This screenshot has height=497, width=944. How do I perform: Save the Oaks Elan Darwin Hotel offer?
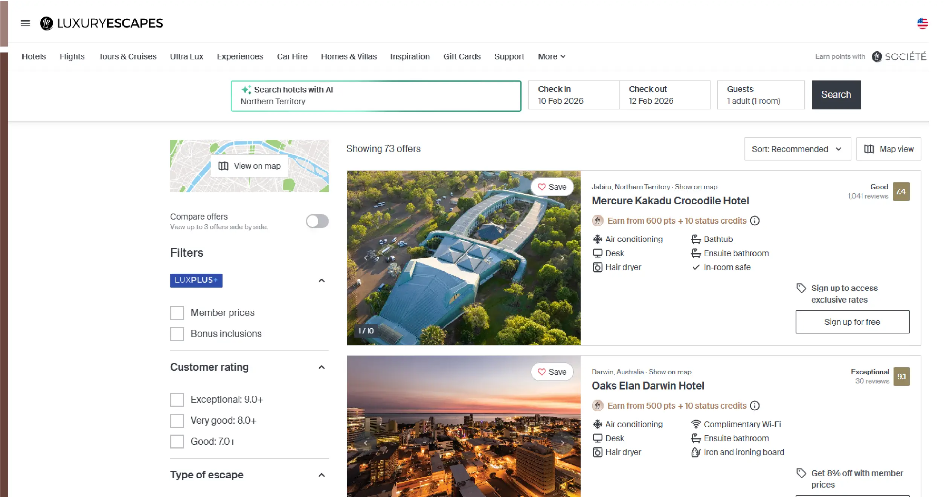(x=552, y=372)
